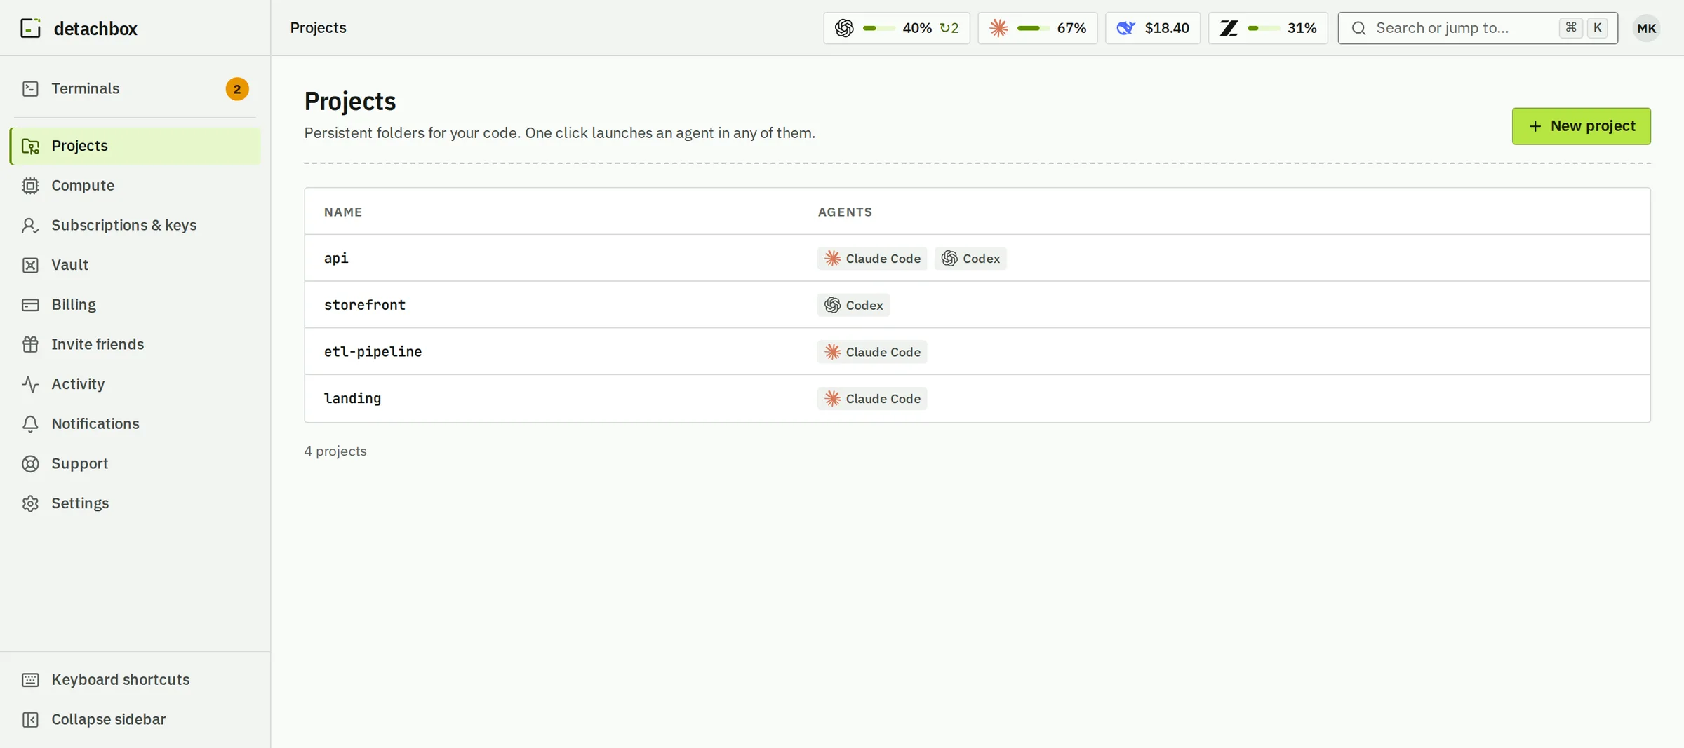Open the etl-pipeline project row
Screen dimensions: 1684x748
tap(977, 352)
